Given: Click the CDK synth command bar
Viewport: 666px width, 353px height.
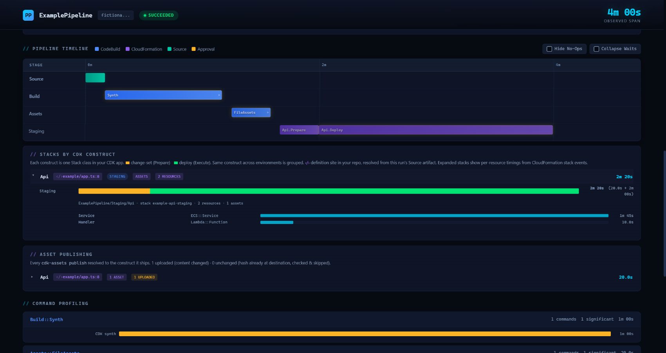Looking at the screenshot, I should point(365,334).
